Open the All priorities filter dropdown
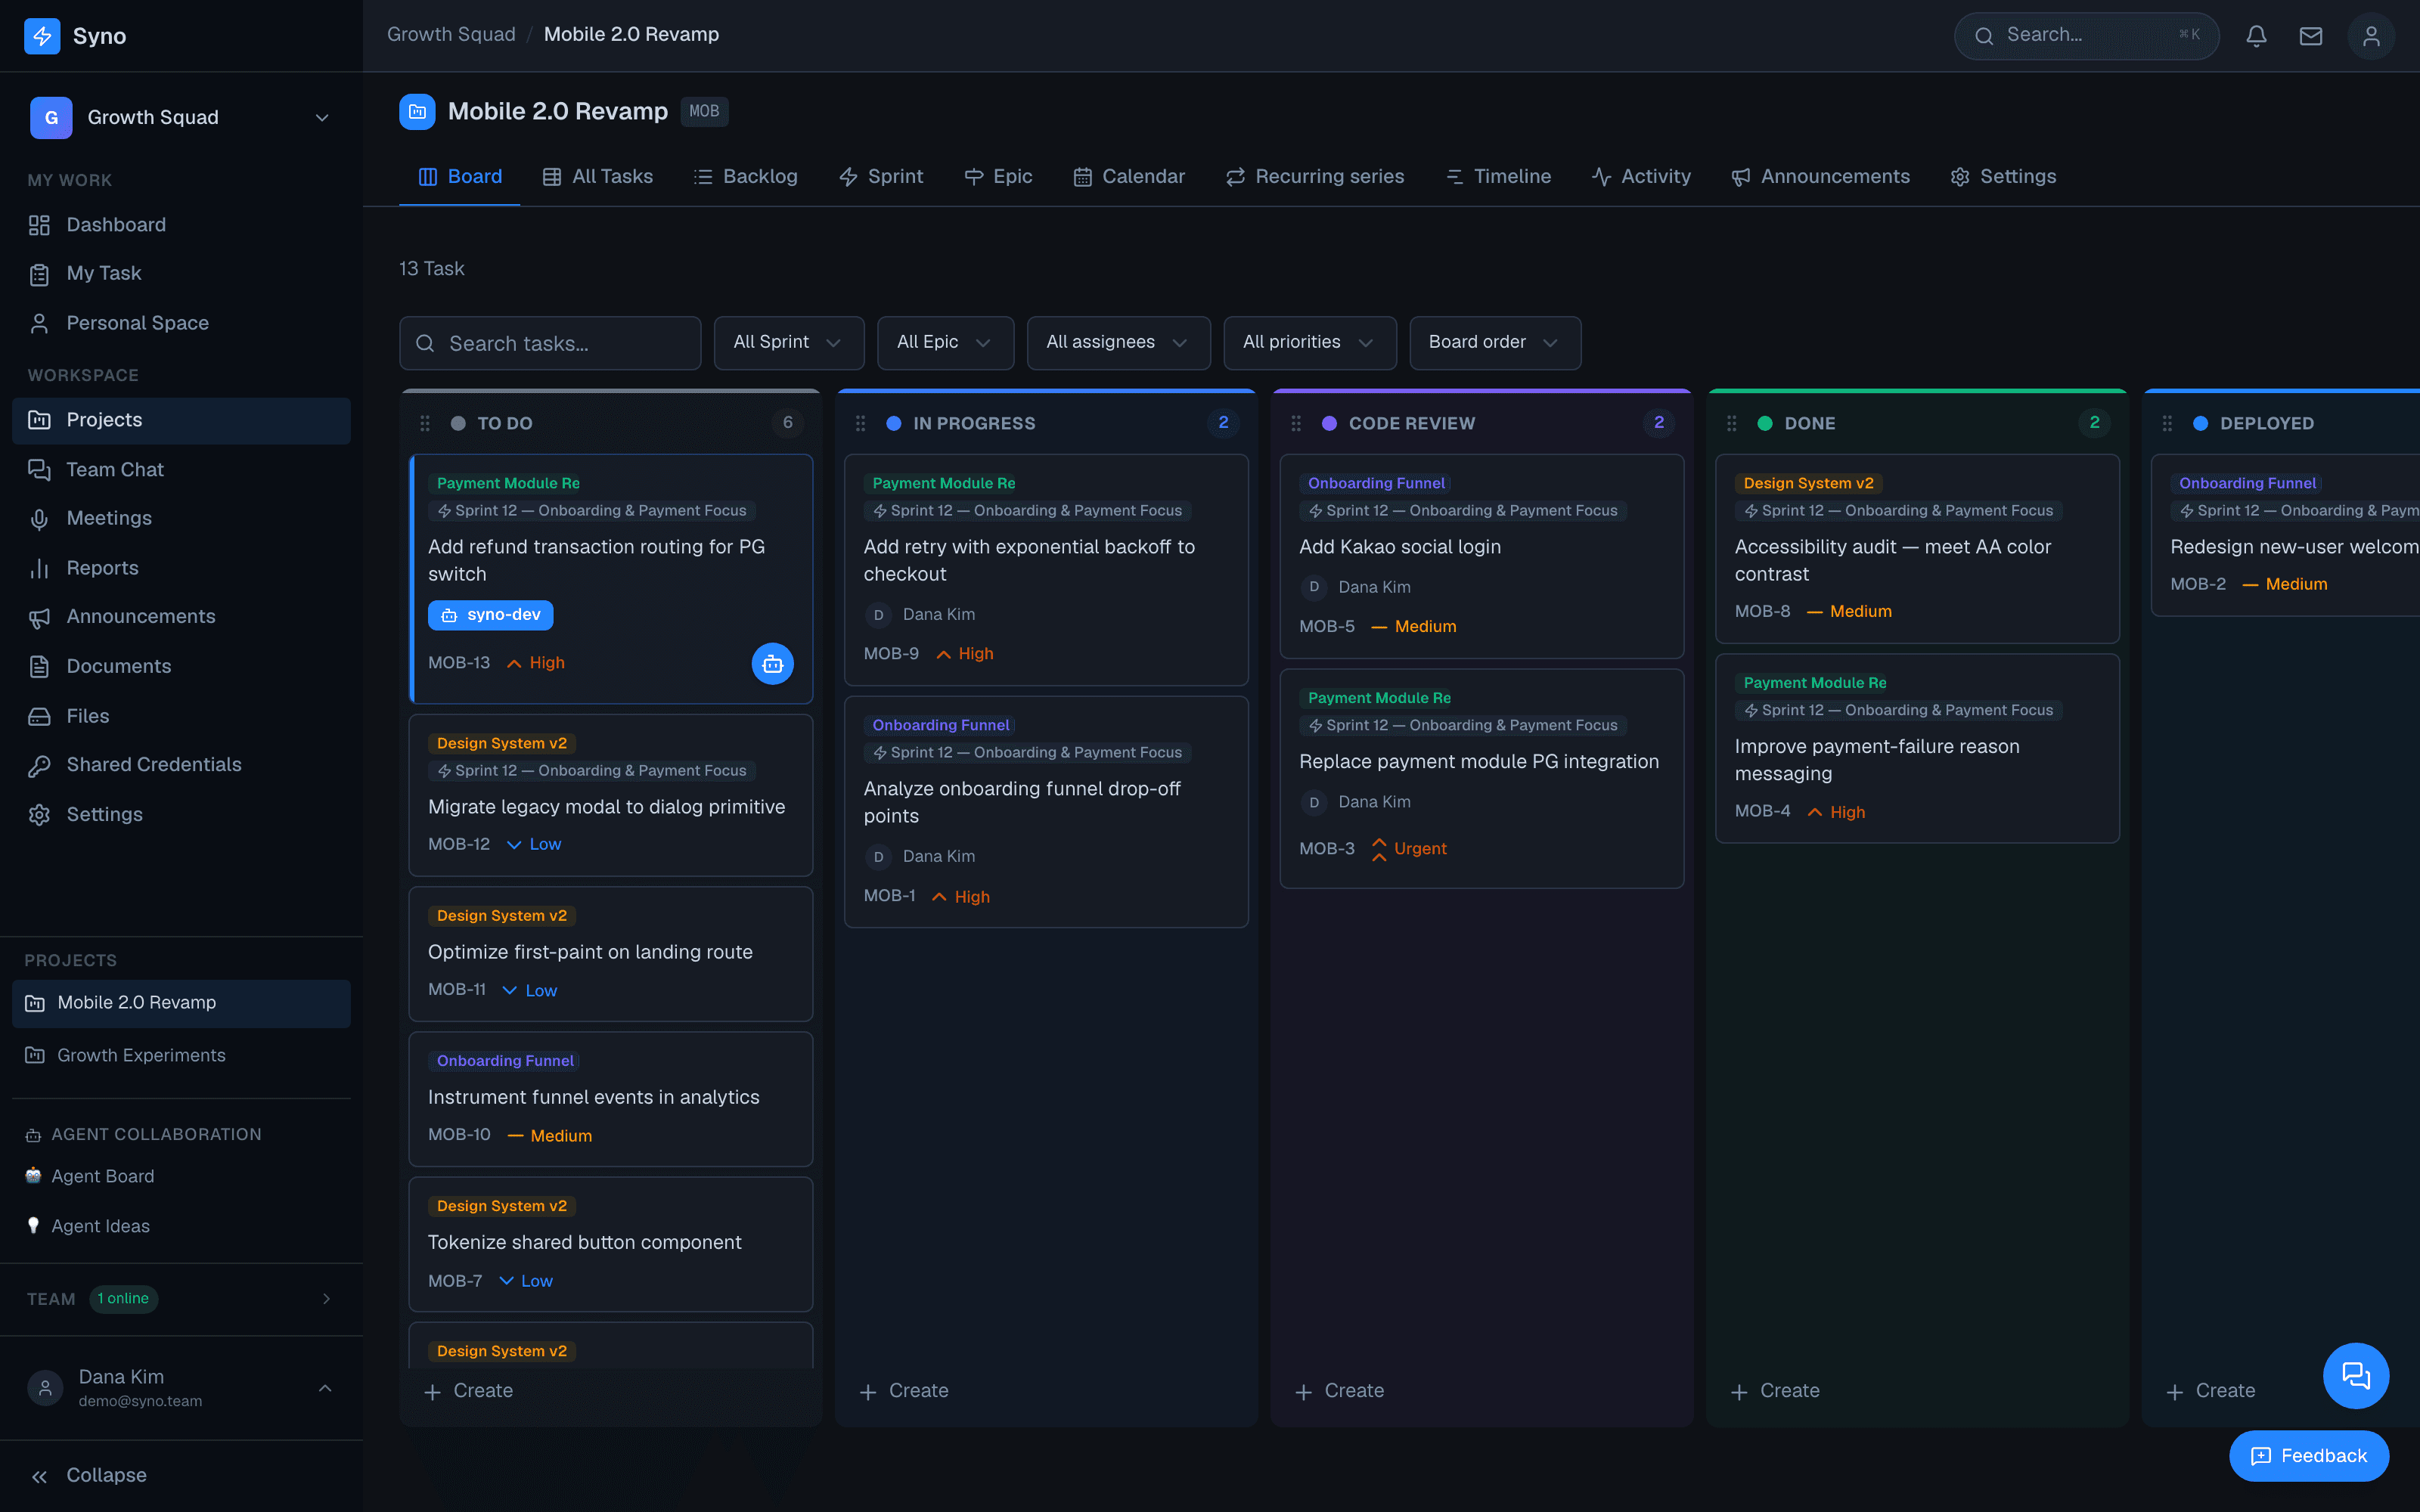Image resolution: width=2420 pixels, height=1512 pixels. click(1309, 343)
